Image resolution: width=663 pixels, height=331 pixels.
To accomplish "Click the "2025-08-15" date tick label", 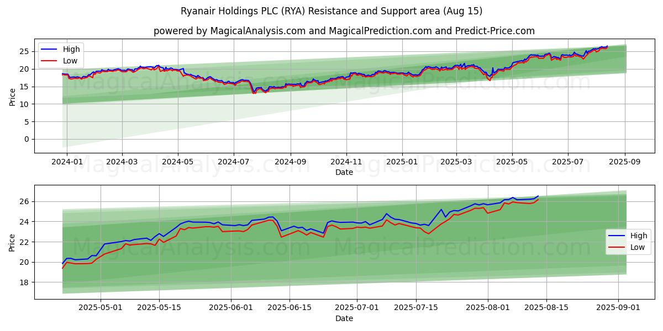I will click(546, 308).
